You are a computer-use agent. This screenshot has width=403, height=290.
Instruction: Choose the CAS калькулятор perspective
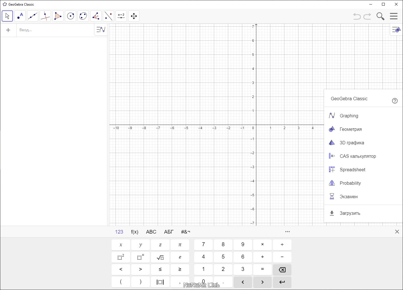363,156
